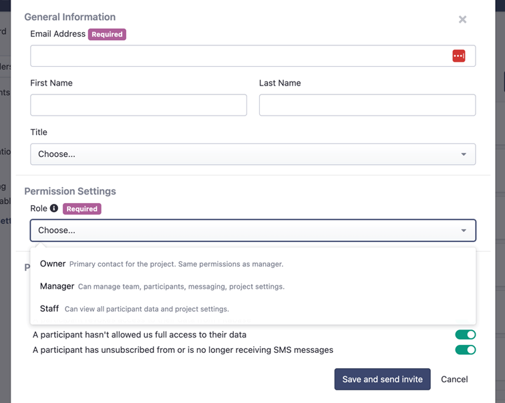Click the First Name text field
The image size is (505, 403).
(x=138, y=105)
